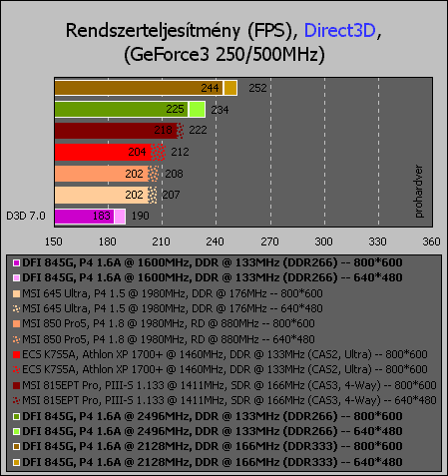Click the gold swatch for DFI 2128MHz 640*480
Image resolution: width=448 pixels, height=476 pixels.
[16, 462]
